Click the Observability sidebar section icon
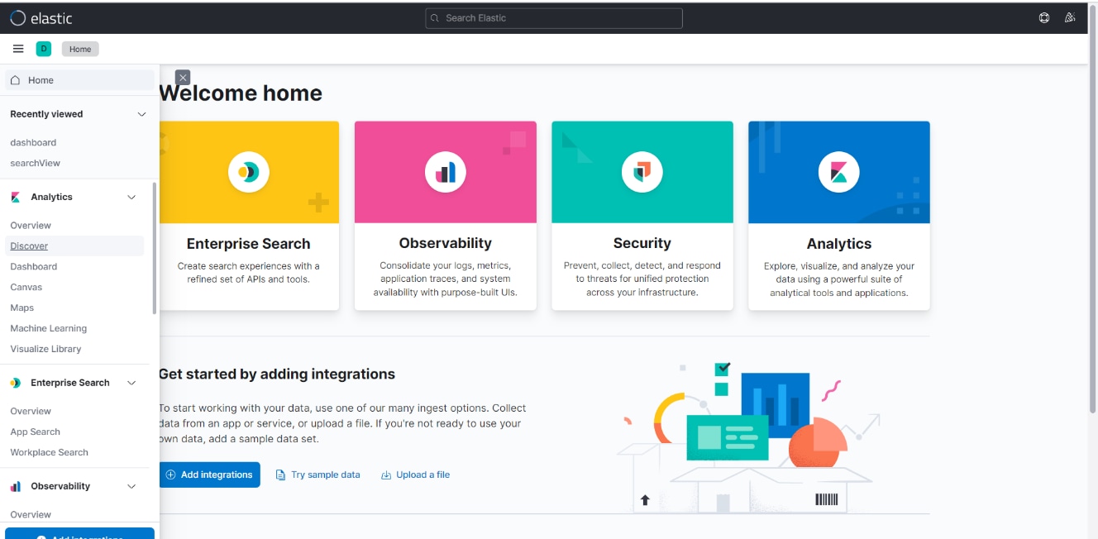Image resolution: width=1098 pixels, height=539 pixels. [x=16, y=486]
